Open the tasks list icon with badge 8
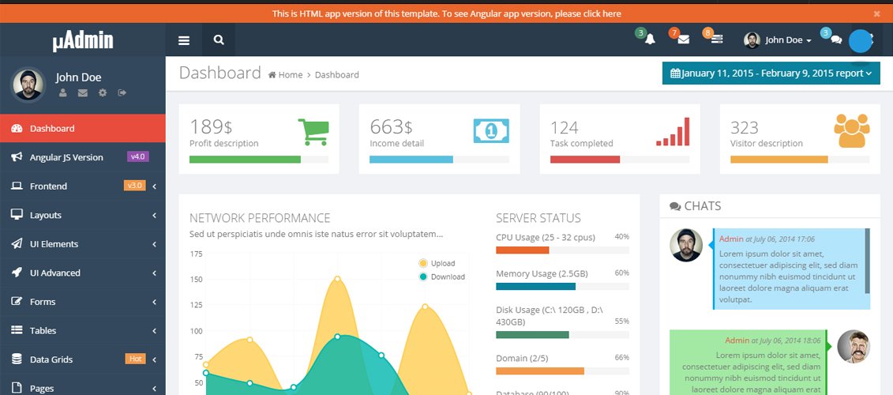 click(x=717, y=39)
